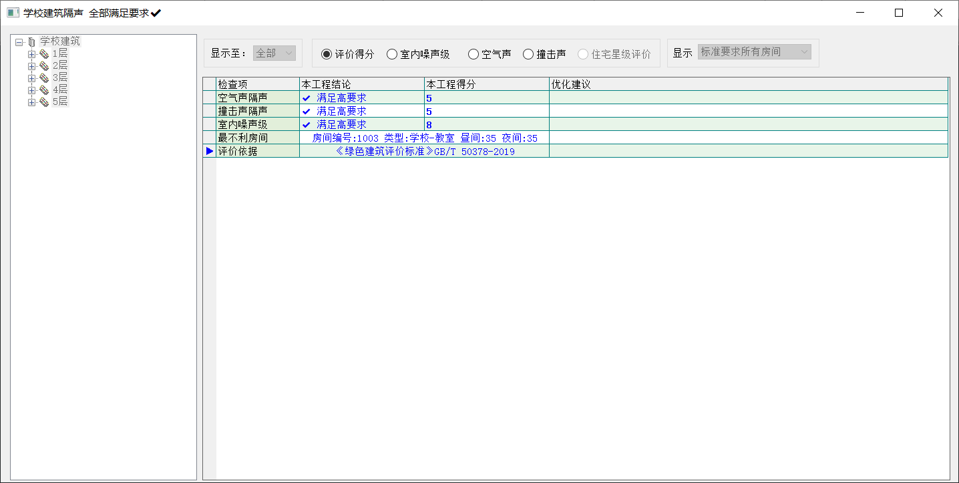
Task: Click the 学校建筑 root building icon
Action: (31, 41)
